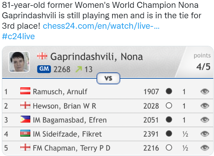Screen dimensions: 214x156
Task: Open the #c24live hashtag
Action: click(18, 36)
